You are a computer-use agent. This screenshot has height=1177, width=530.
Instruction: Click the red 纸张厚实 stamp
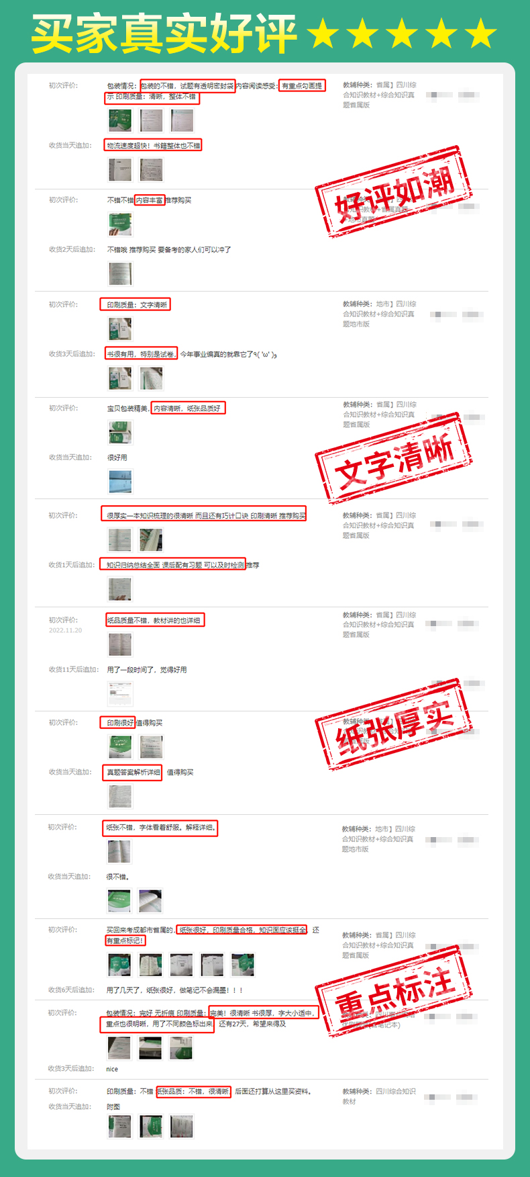(x=394, y=724)
